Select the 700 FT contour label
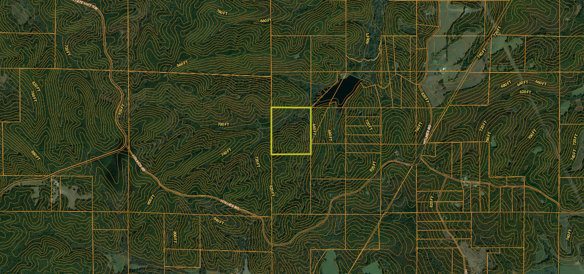Viewport: 584px width, 274px height. pos(223,124)
